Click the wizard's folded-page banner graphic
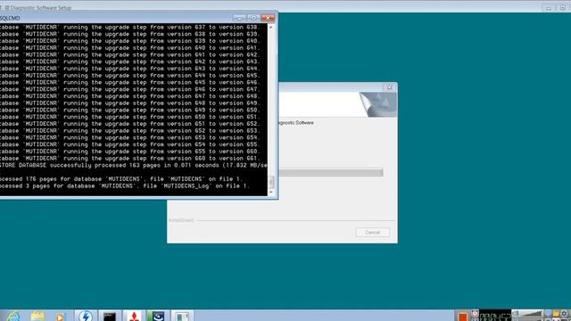The image size is (571, 321). pyautogui.click(x=378, y=104)
